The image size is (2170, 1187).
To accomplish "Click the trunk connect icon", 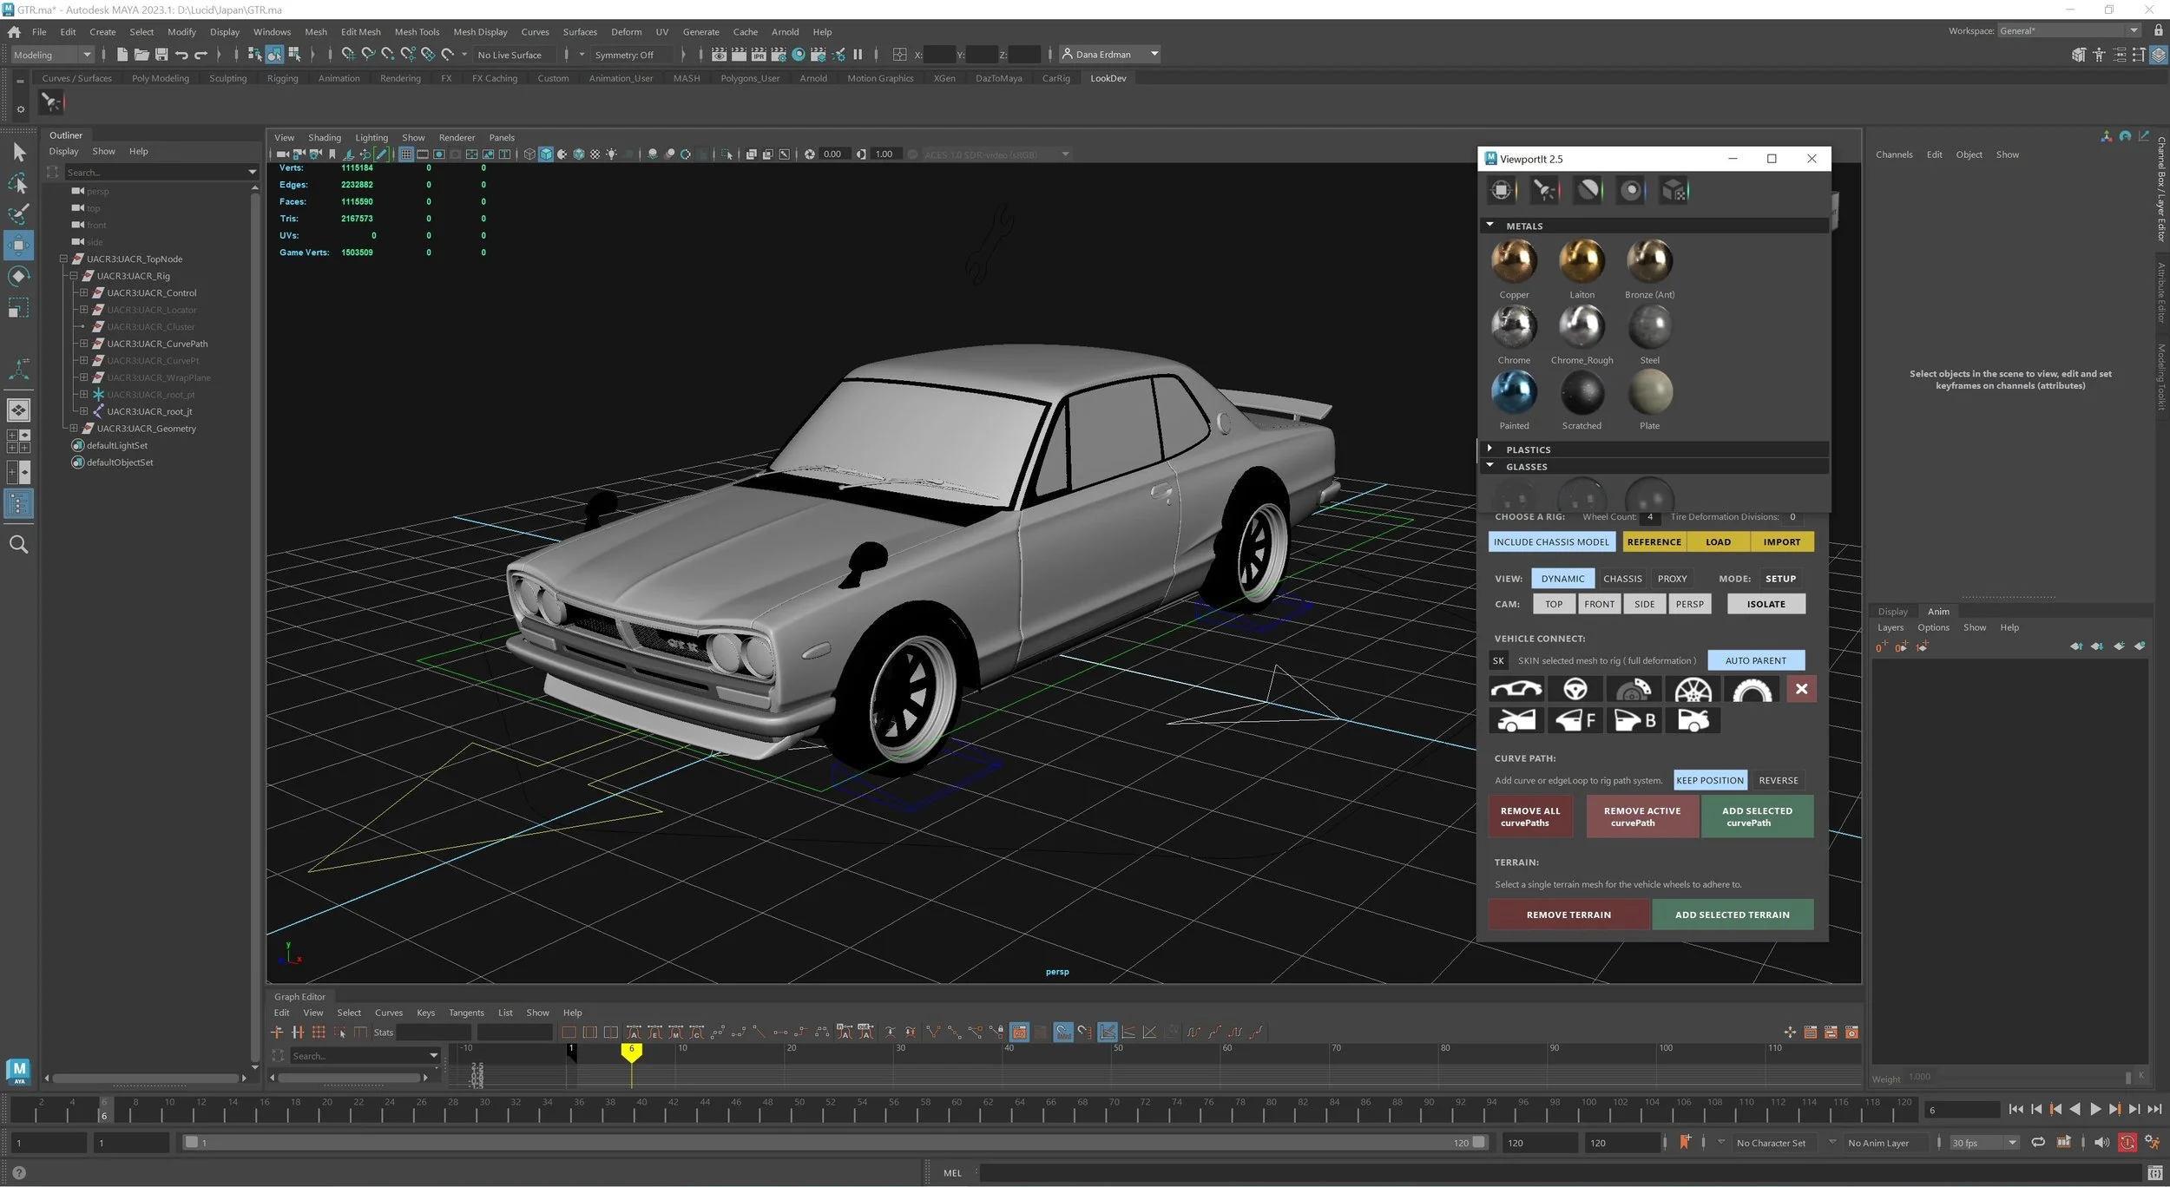I will point(1692,720).
